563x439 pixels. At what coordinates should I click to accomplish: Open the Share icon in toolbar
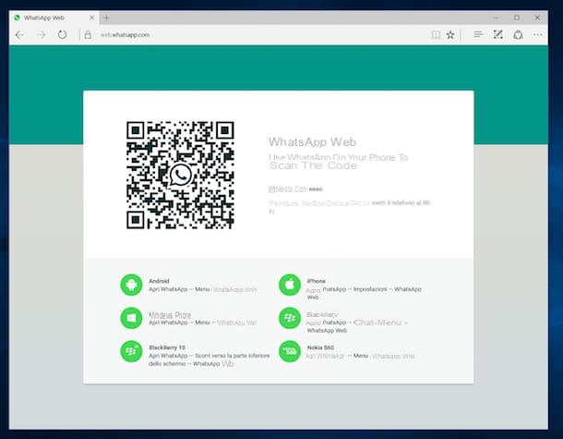(x=518, y=35)
